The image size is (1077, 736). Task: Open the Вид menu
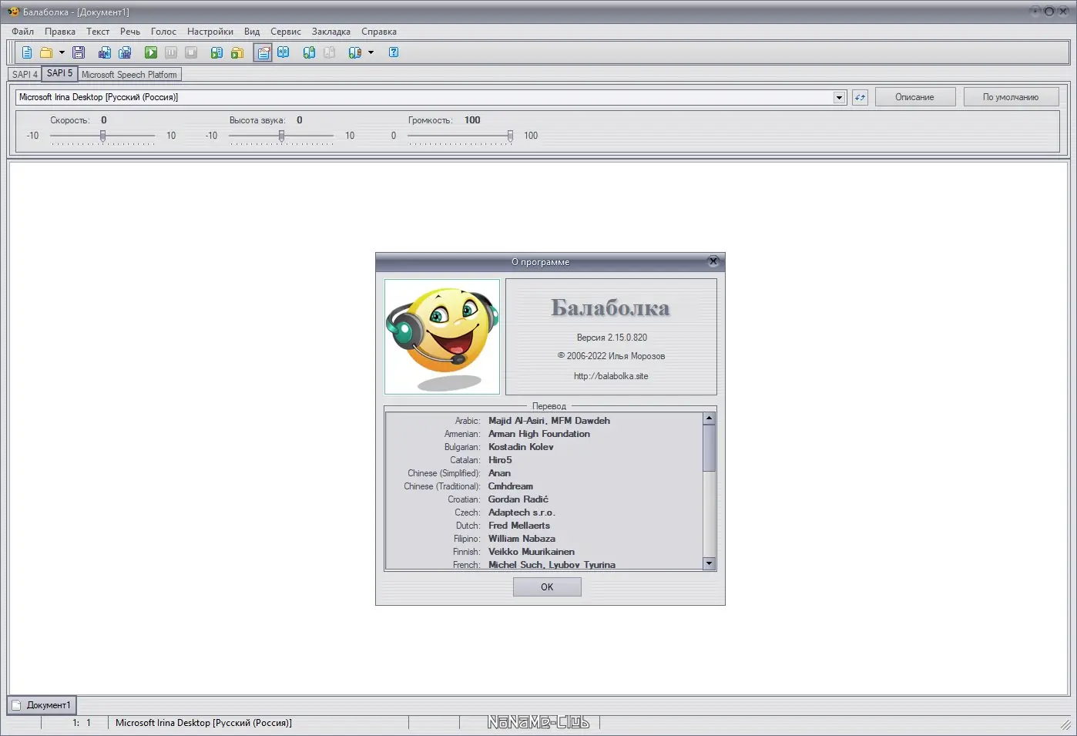pos(252,32)
